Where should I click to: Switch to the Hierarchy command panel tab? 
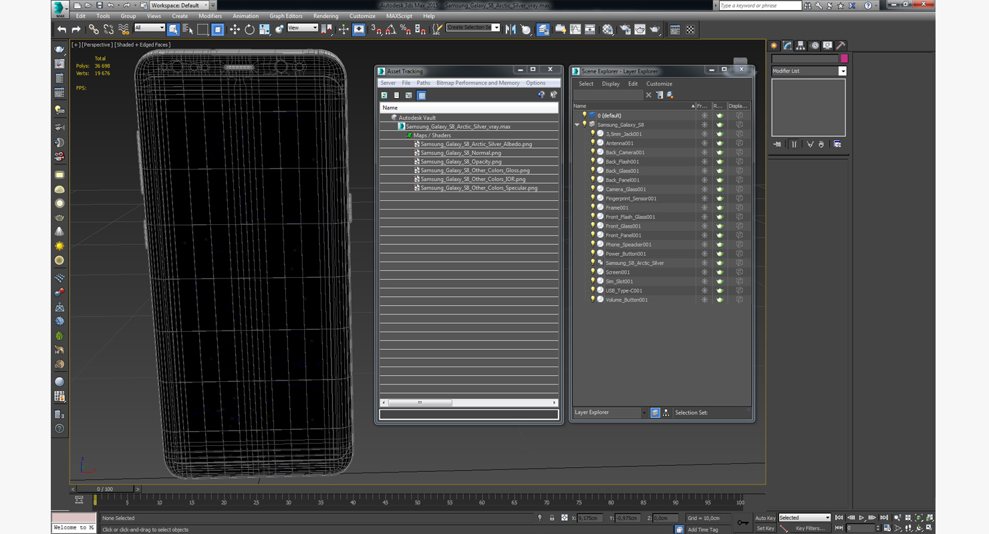pyautogui.click(x=801, y=45)
